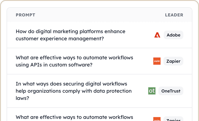
Task: Click the "using APIs in custom software?" line
Action: pos(54,65)
